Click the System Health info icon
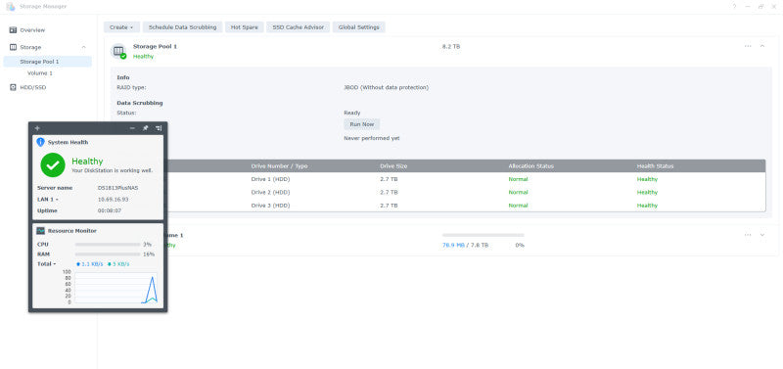This screenshot has height=369, width=783. (x=40, y=142)
